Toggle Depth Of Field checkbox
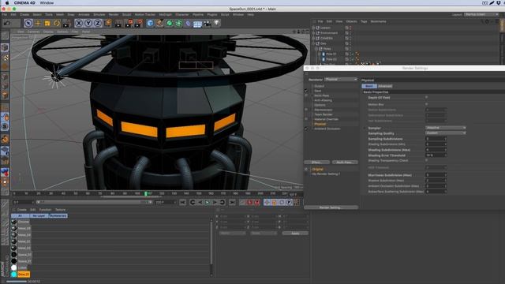The image size is (505, 284). [x=426, y=97]
